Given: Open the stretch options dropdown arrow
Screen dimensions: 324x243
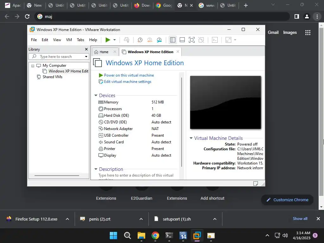Looking at the screenshot, I should click(235, 40).
